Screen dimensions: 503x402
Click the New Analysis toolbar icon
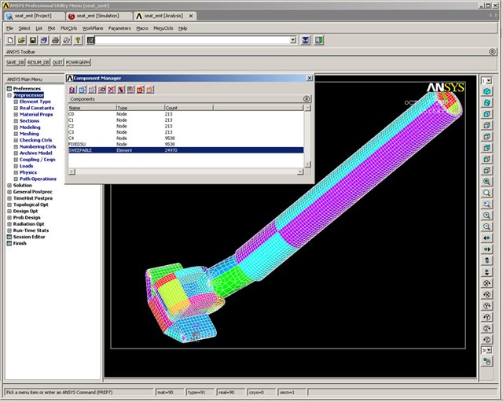click(x=10, y=40)
